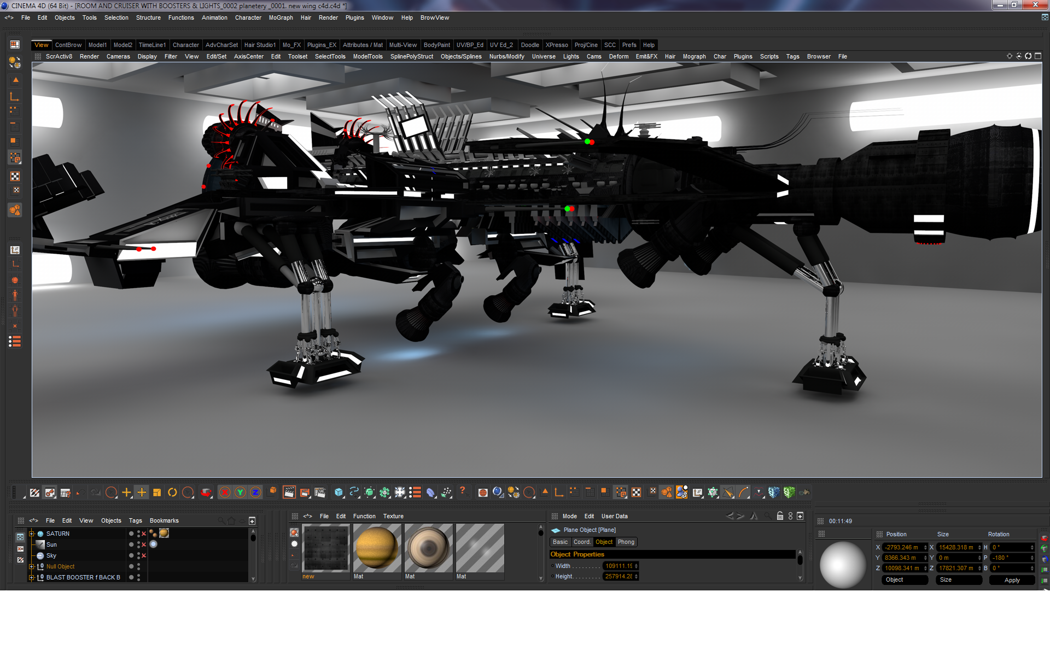Toggle the Y axis lock
The image size is (1050, 656).
[x=240, y=492]
